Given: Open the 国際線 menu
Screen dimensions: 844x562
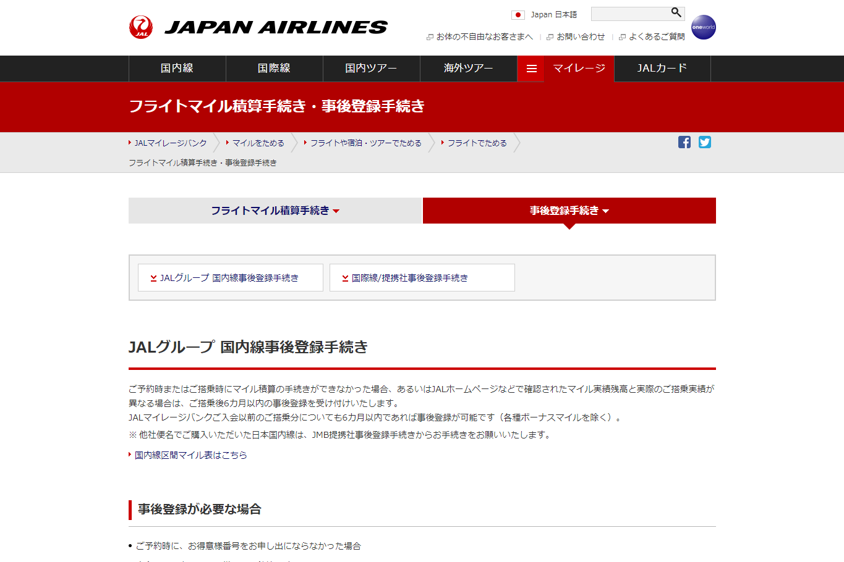Looking at the screenshot, I should click(274, 69).
